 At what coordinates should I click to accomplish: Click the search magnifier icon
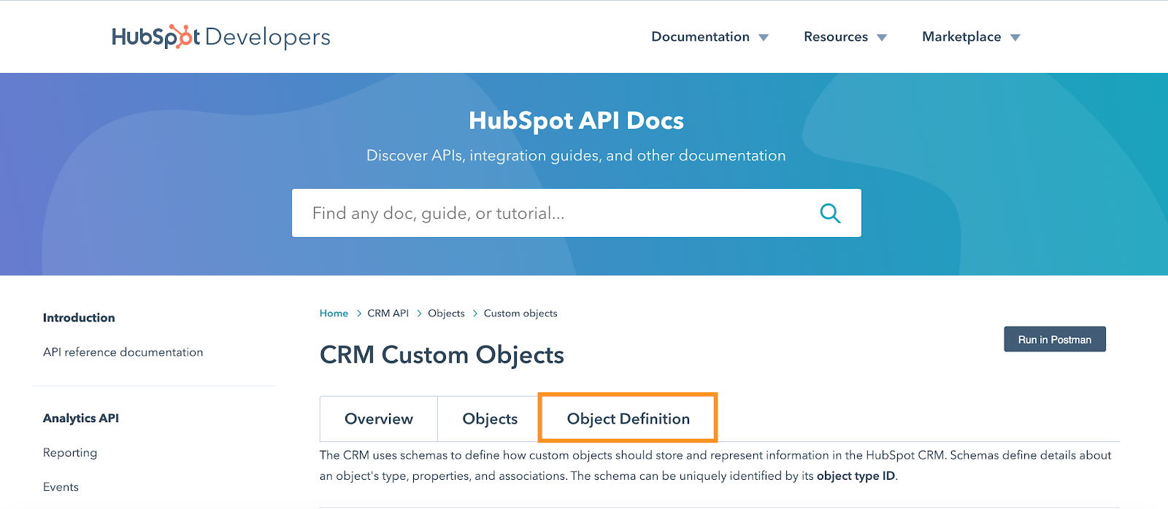[830, 213]
